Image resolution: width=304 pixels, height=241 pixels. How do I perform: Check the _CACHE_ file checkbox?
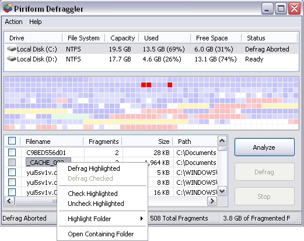(12, 162)
